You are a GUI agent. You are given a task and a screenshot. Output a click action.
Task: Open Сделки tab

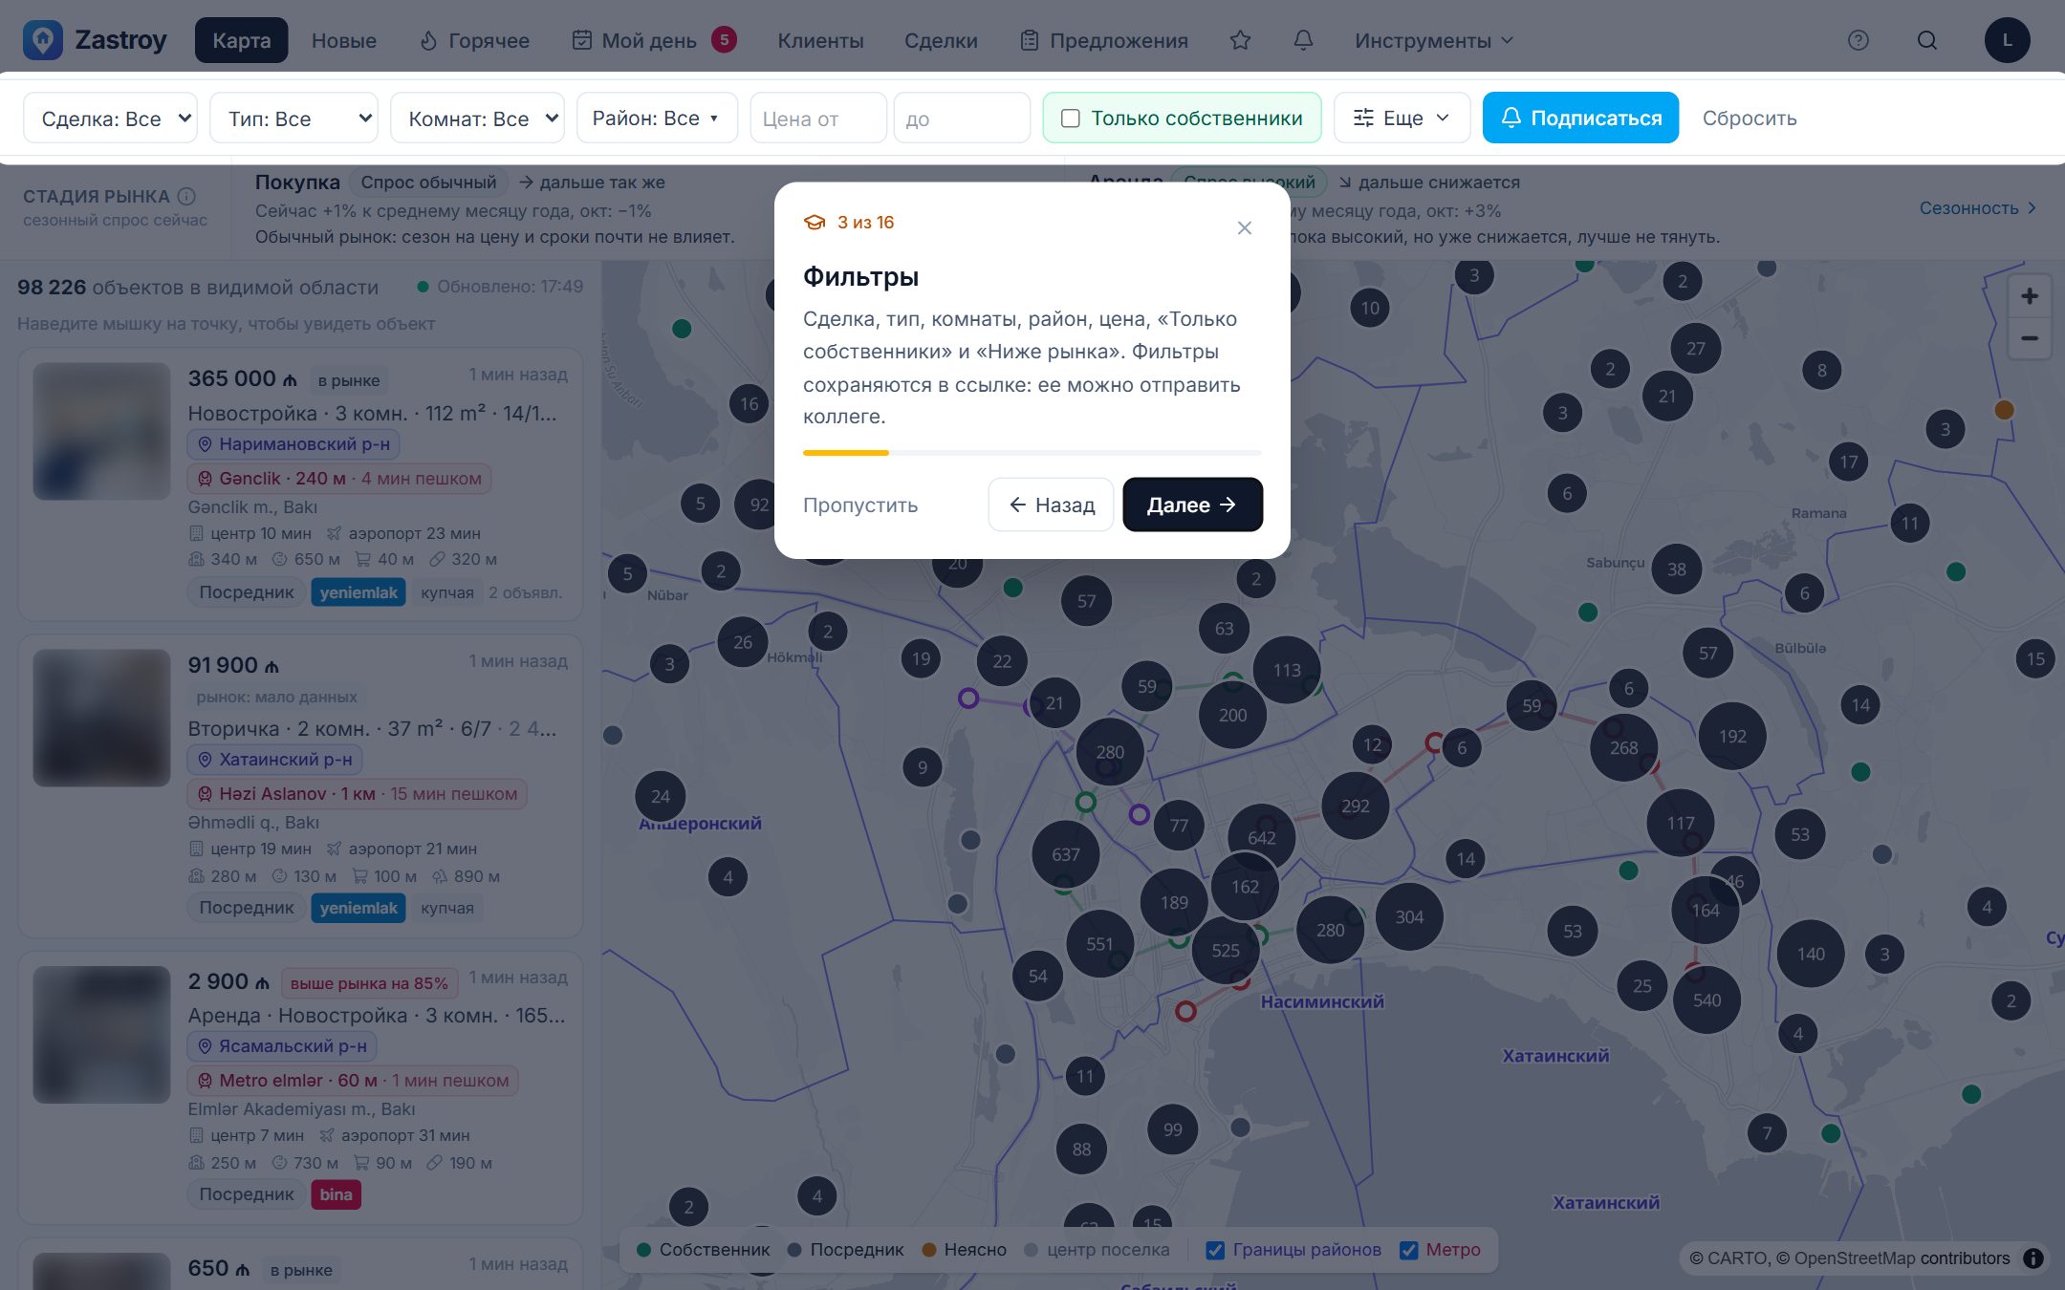pyautogui.click(x=941, y=40)
